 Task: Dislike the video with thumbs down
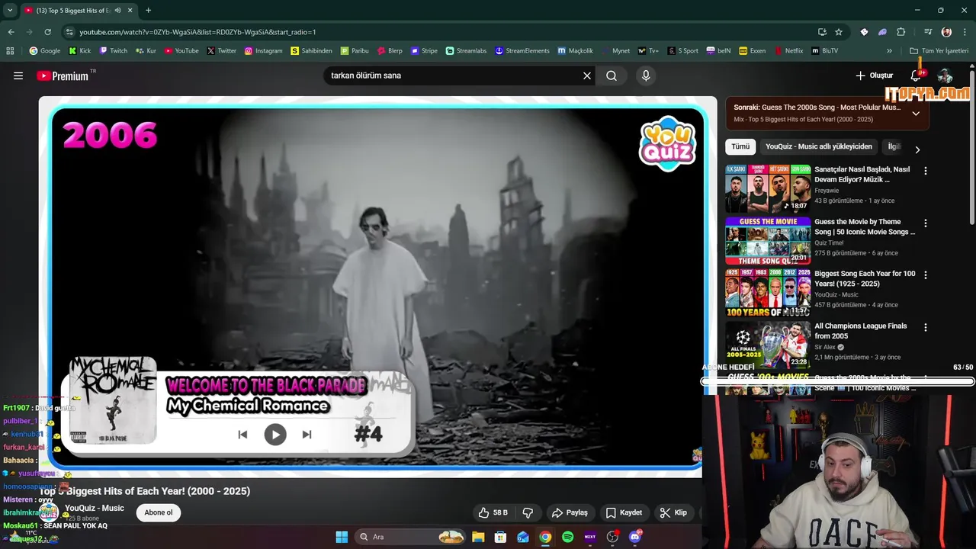point(528,512)
